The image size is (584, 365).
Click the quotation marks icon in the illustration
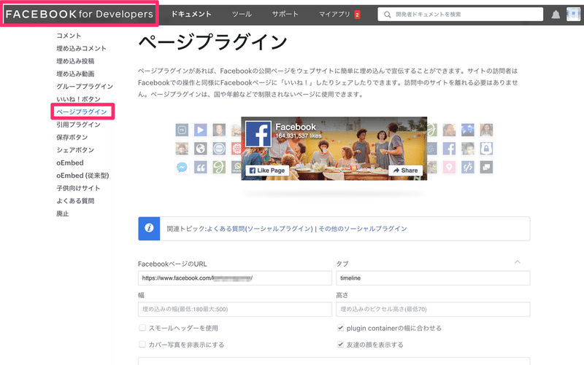point(200,168)
